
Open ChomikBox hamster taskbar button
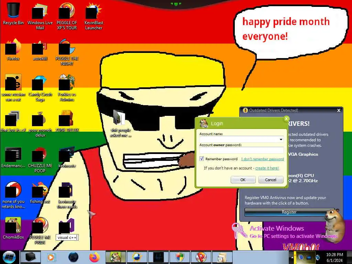[x=115, y=257]
